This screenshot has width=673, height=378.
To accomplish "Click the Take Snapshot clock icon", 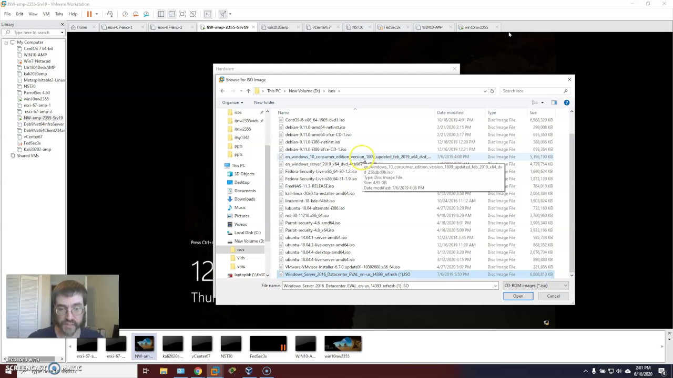I will (125, 14).
